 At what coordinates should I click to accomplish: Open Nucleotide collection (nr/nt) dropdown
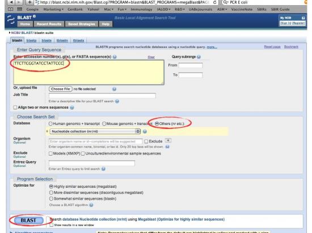click(x=95, y=131)
